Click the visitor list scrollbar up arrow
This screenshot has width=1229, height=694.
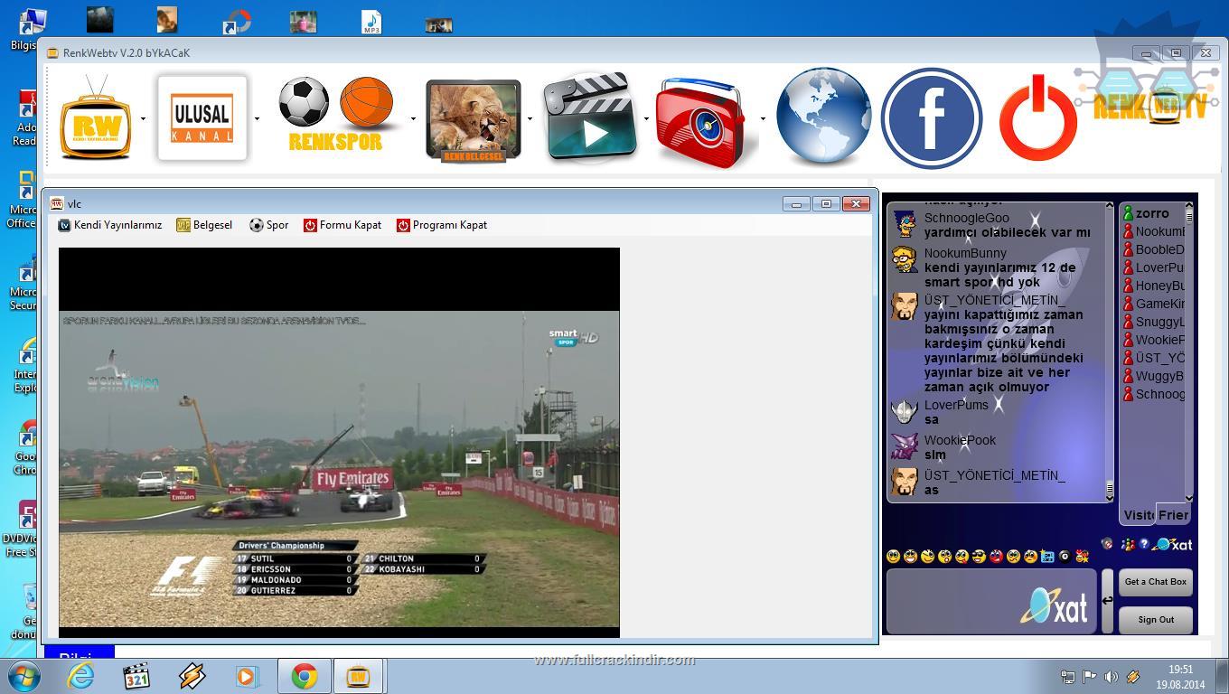tap(1188, 206)
